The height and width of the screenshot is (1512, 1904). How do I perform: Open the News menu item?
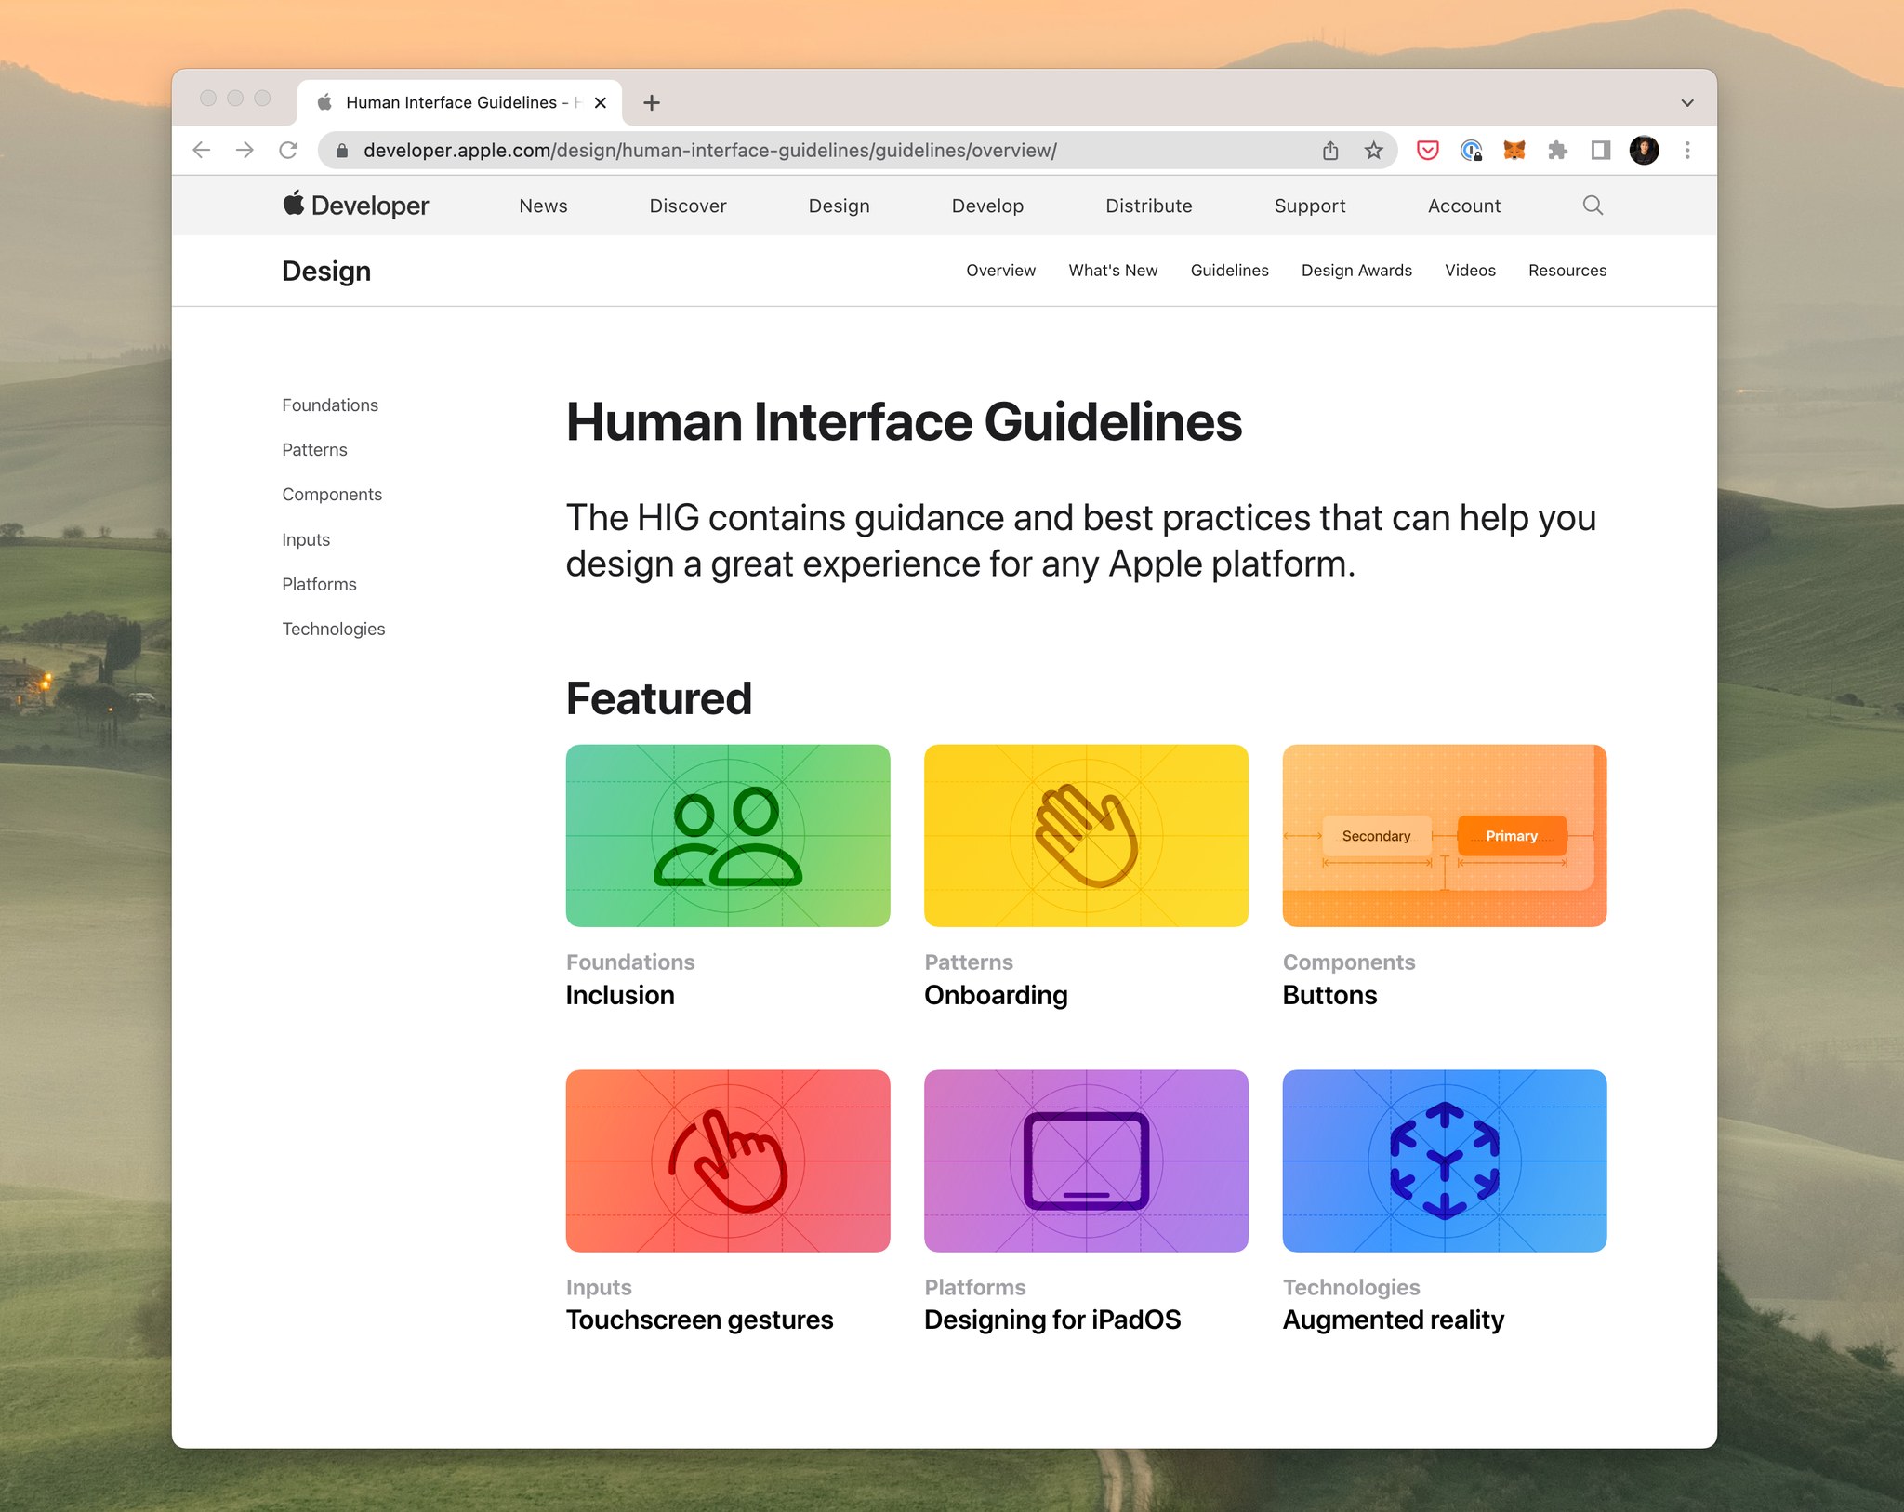click(543, 206)
